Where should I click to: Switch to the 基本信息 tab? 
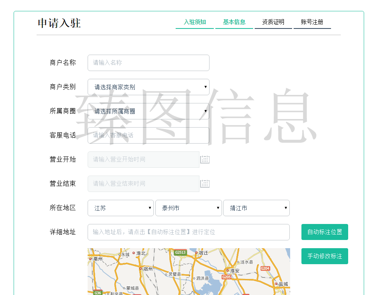(x=234, y=22)
